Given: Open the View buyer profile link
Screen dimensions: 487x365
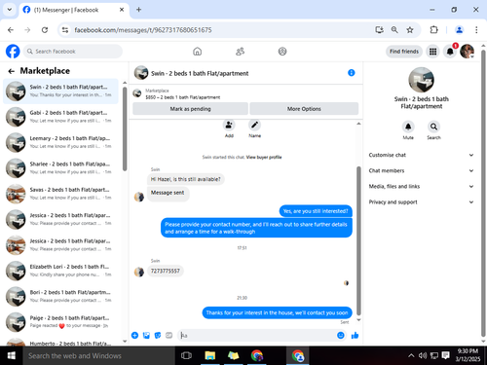Looking at the screenshot, I should pyautogui.click(x=264, y=158).
